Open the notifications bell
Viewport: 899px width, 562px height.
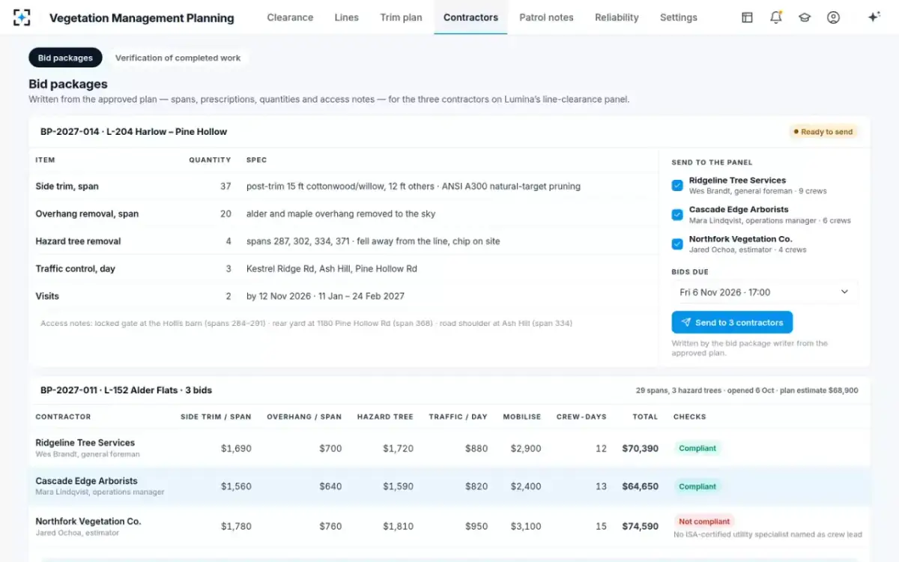pyautogui.click(x=776, y=17)
